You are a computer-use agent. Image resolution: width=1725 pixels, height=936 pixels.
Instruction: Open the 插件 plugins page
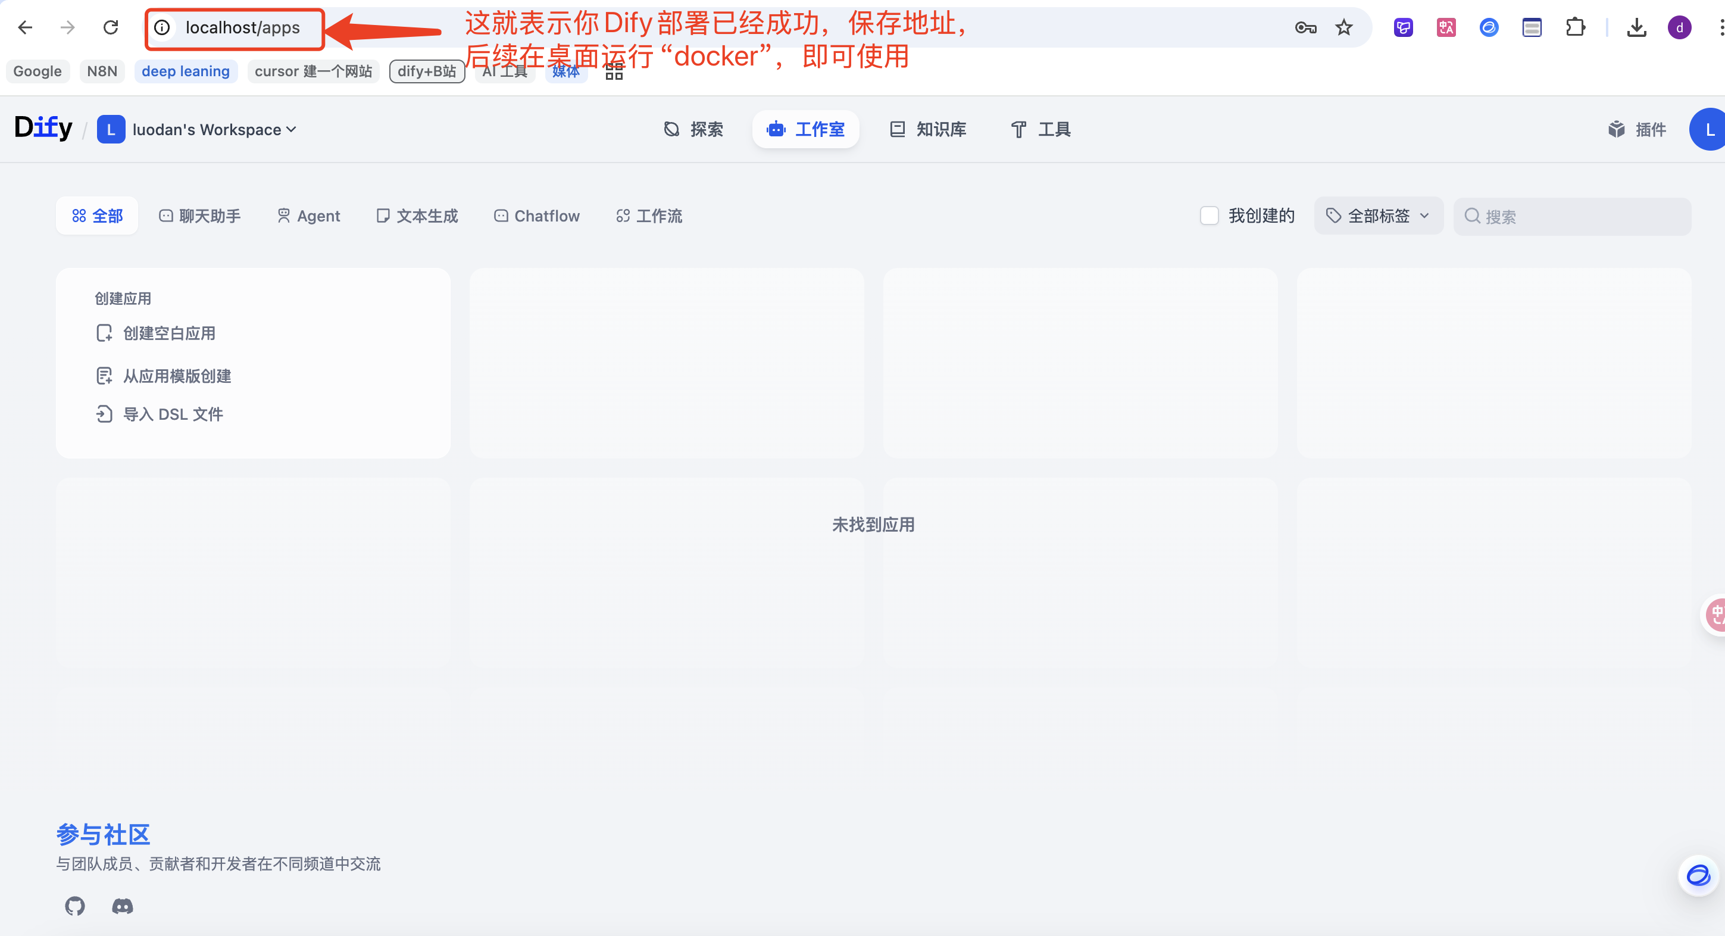click(1637, 129)
